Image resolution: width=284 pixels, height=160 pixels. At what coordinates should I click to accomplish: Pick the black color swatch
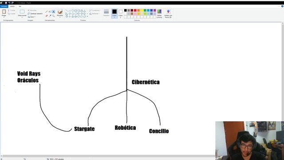click(125, 10)
